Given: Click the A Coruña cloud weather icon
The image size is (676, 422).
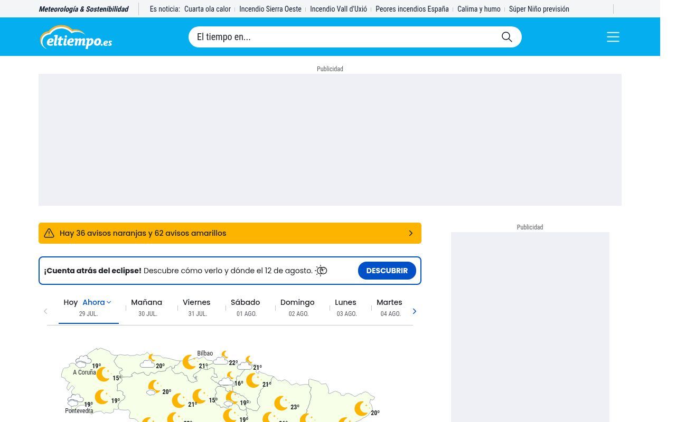Looking at the screenshot, I should point(83,361).
